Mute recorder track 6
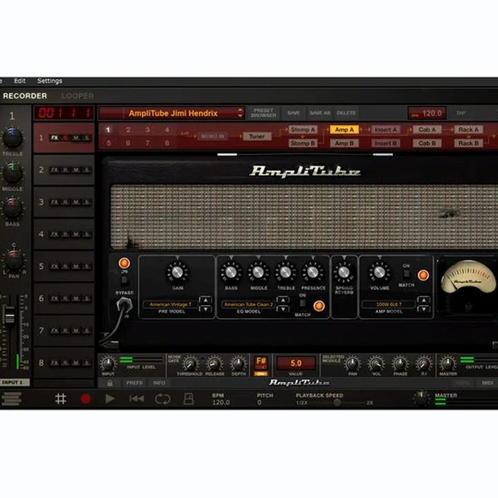 click(76, 299)
